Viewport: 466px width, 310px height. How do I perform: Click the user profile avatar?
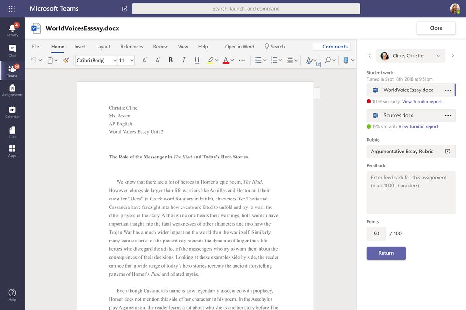tap(455, 8)
